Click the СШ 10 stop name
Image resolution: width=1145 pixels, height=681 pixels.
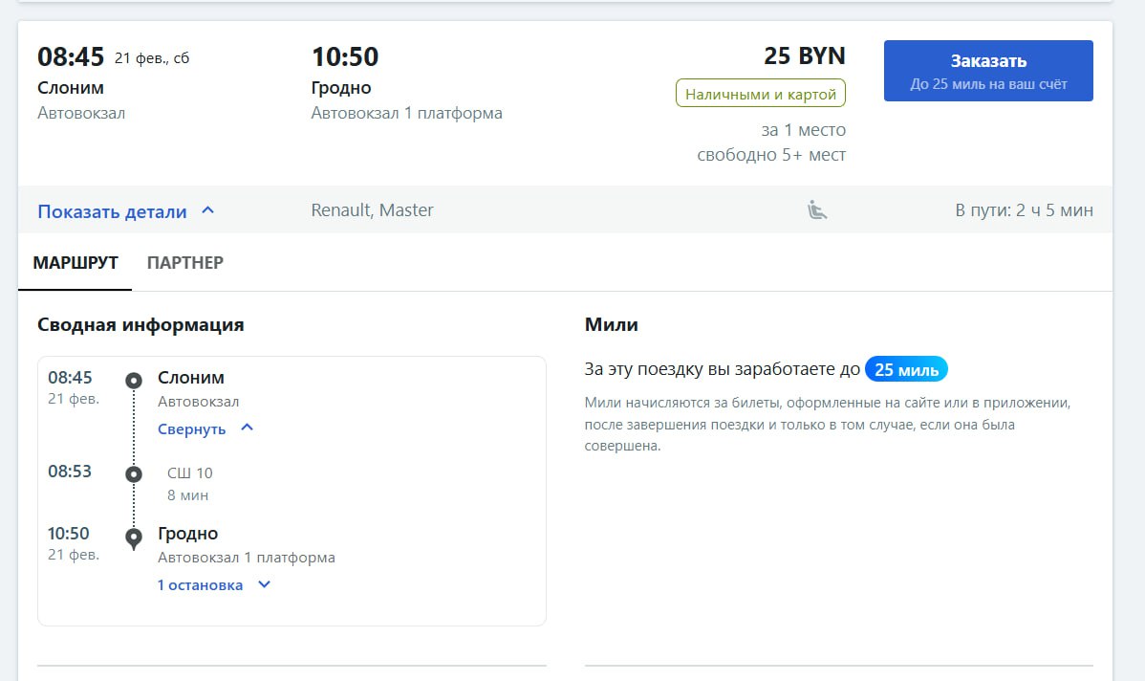pos(190,472)
